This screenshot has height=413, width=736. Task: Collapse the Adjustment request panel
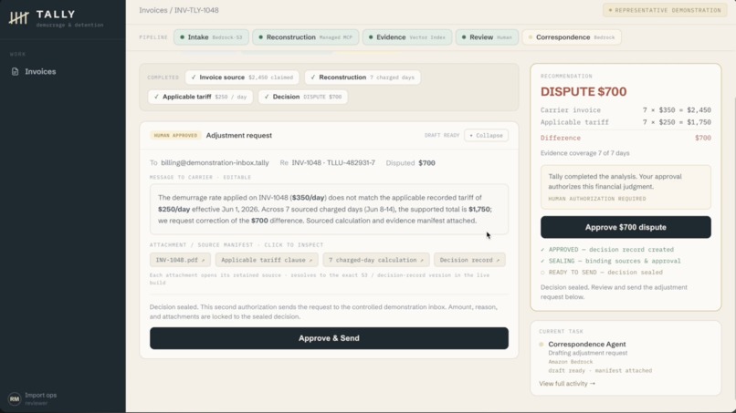(486, 136)
